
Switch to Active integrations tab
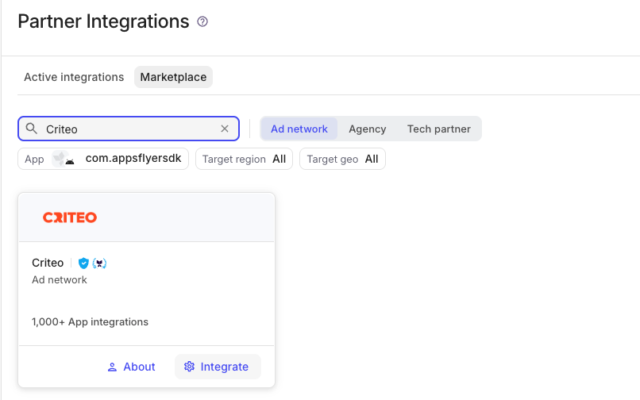(74, 77)
